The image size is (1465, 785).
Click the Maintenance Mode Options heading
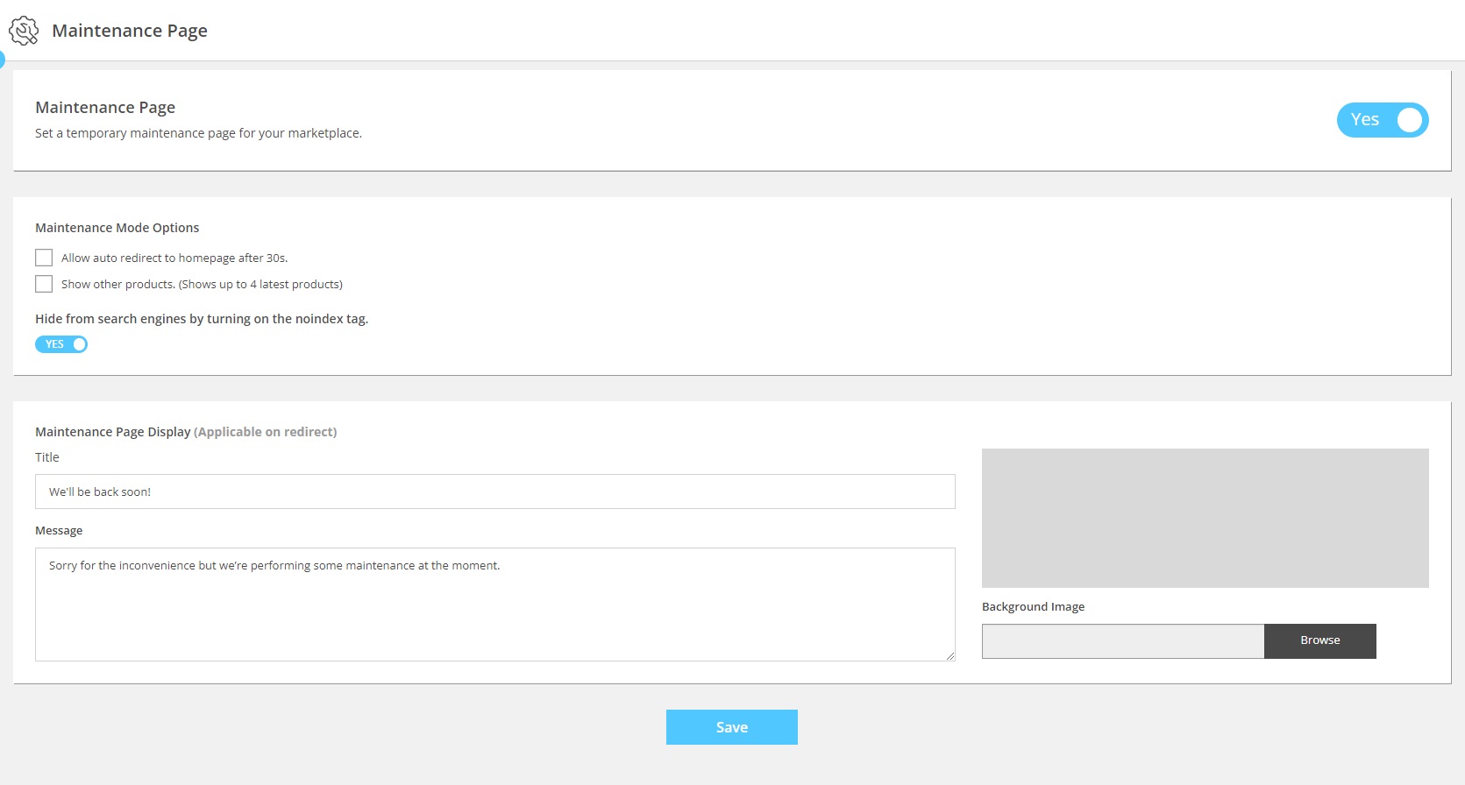pyautogui.click(x=117, y=228)
